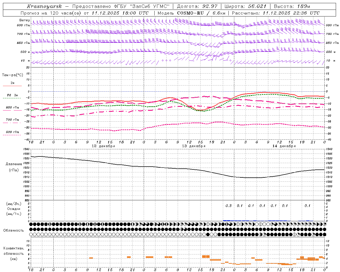Click the '850 гПа' temperature legend entry
The height and width of the screenshot is (272, 340).
point(12,108)
